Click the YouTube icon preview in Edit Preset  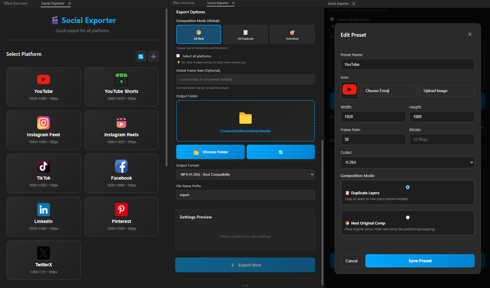(x=349, y=91)
